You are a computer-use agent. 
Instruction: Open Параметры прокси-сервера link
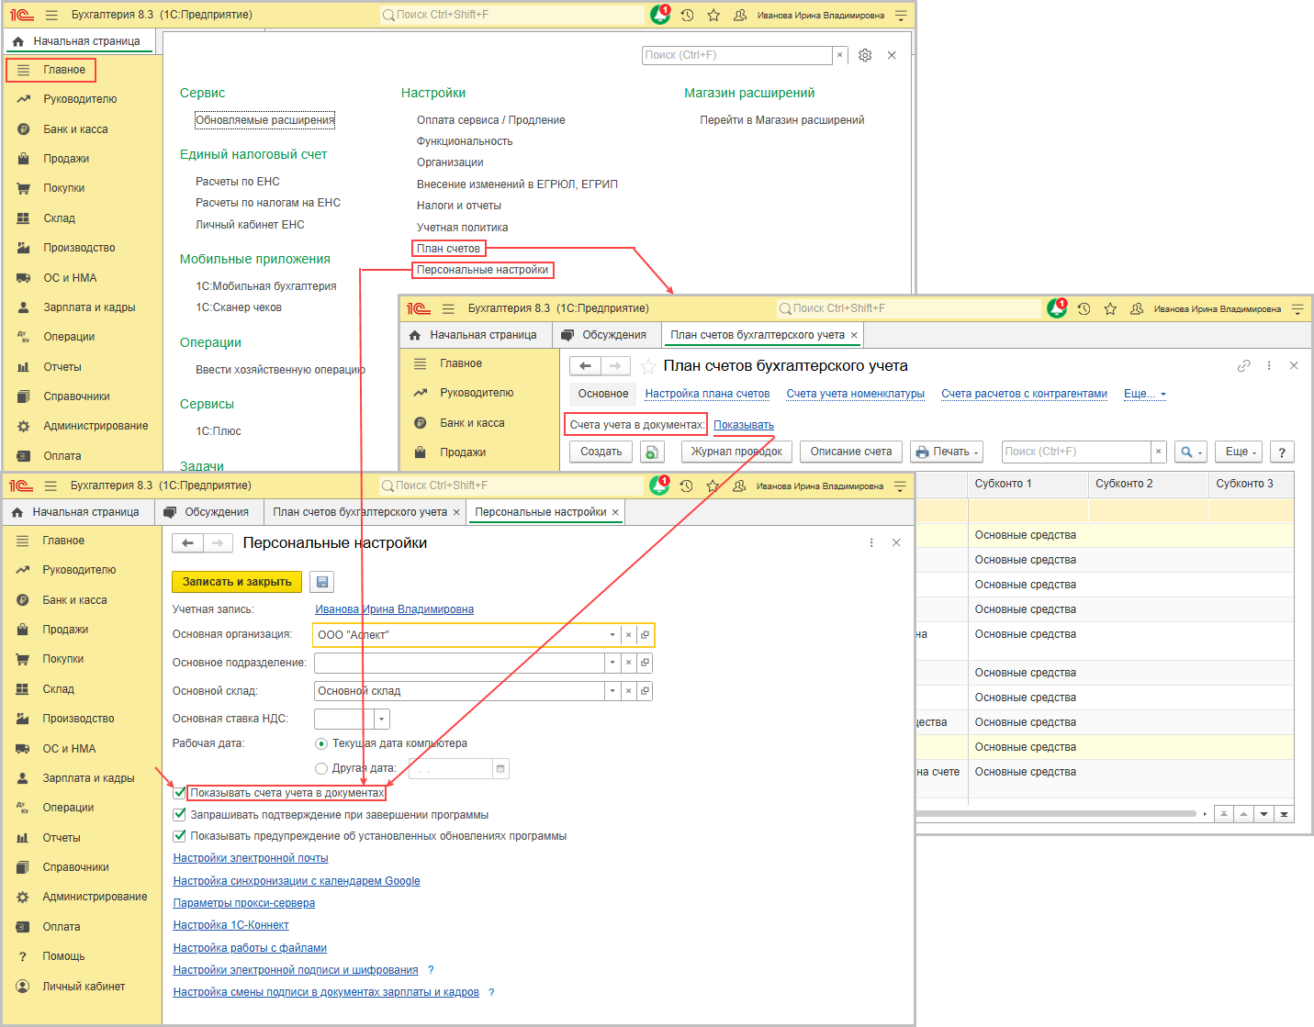click(x=244, y=903)
